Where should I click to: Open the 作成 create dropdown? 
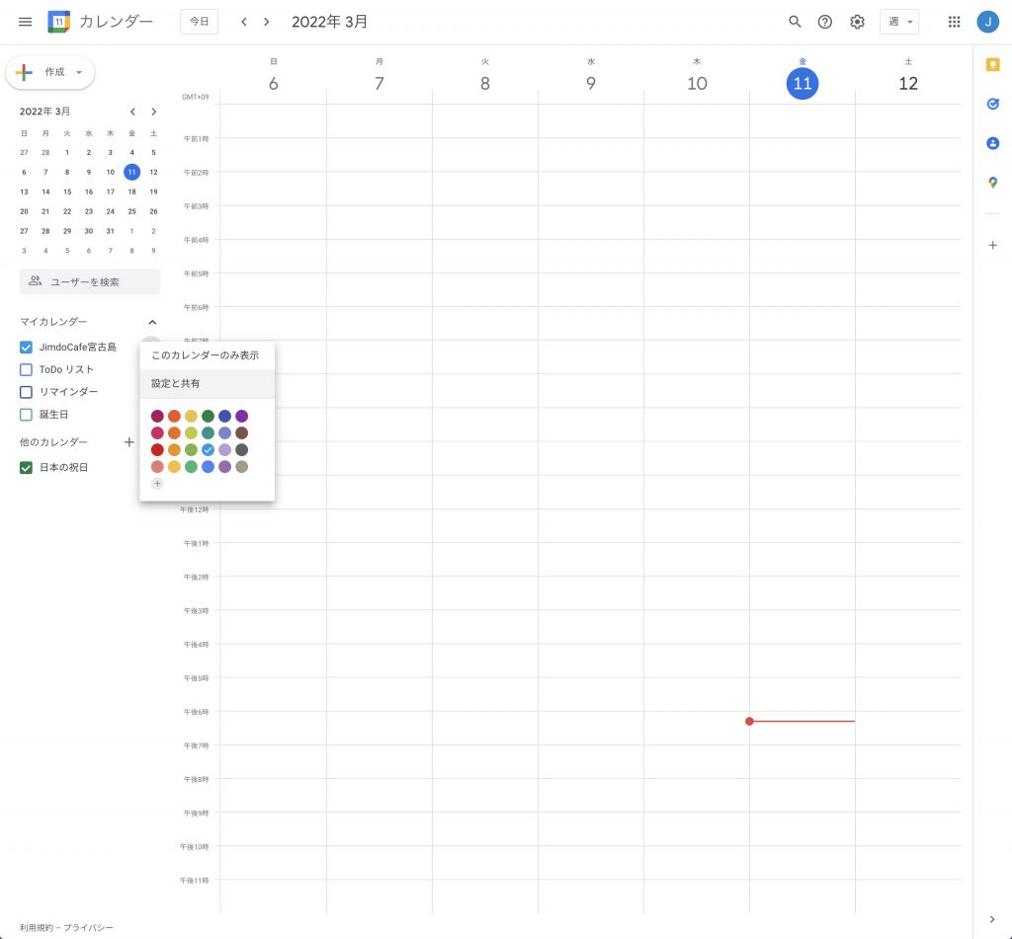[x=50, y=72]
